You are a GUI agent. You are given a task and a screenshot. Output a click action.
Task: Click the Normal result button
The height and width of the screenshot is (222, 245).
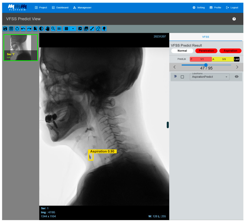pyautogui.click(x=182, y=51)
